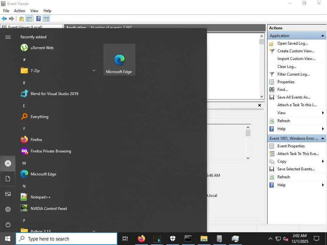The image size is (327, 245).
Task: Open Firefox from the taskbar
Action: [x=141, y=239]
